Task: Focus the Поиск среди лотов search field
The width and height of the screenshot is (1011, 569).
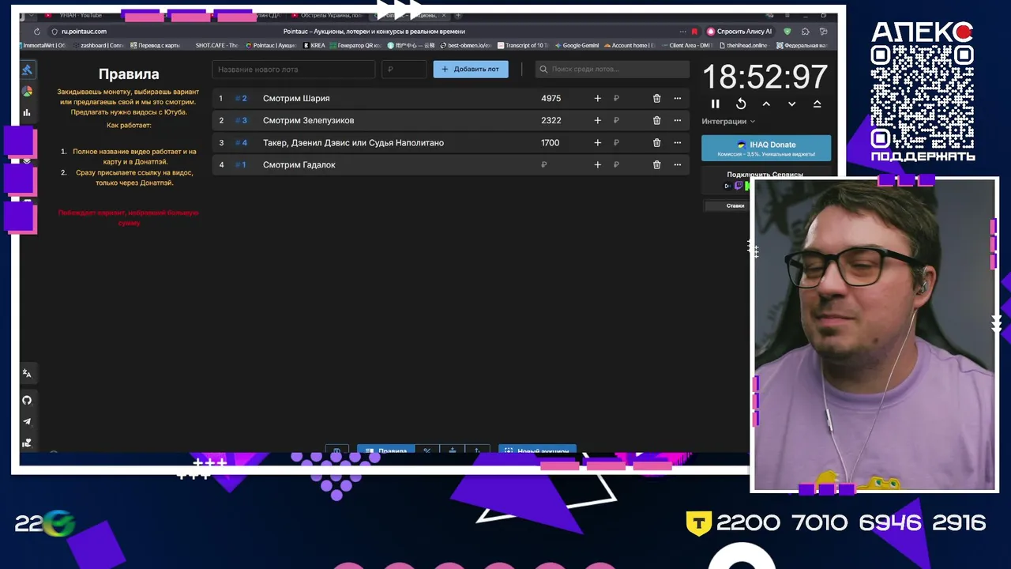Action: 612,70
